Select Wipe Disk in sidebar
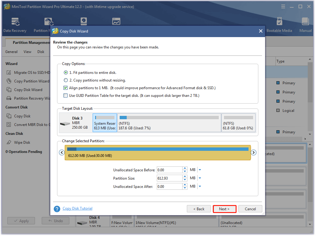Screen dimensions: 316x236 point(22,143)
